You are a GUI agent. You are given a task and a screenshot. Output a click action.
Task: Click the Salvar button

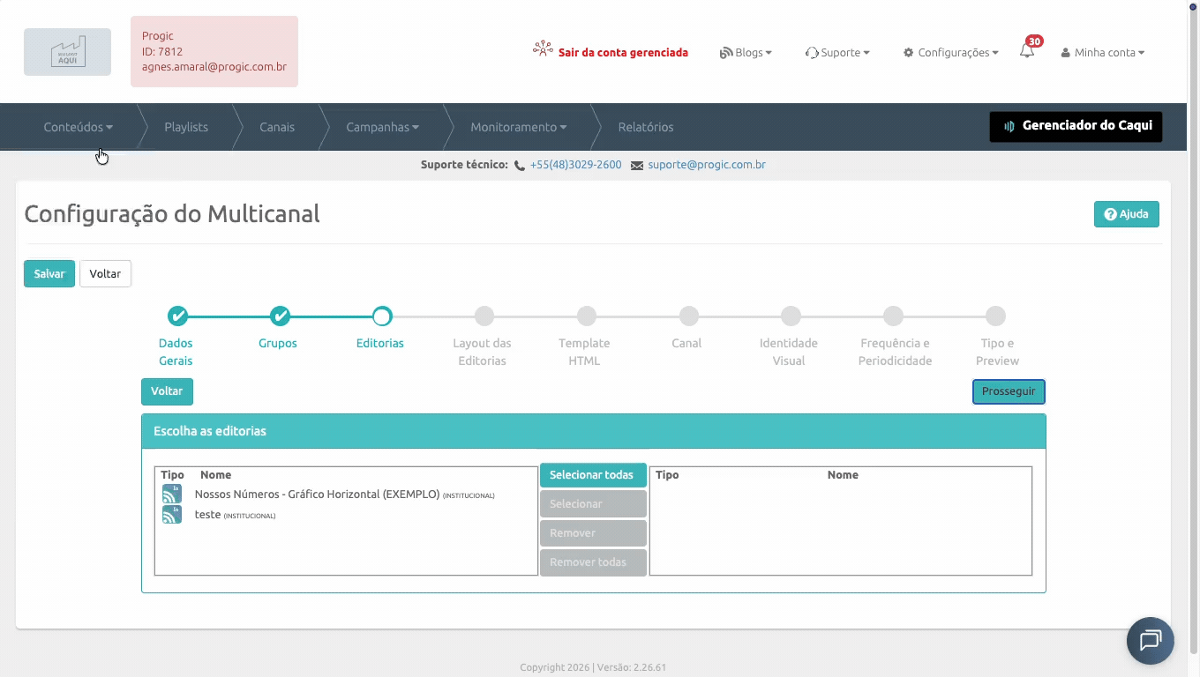click(x=49, y=273)
